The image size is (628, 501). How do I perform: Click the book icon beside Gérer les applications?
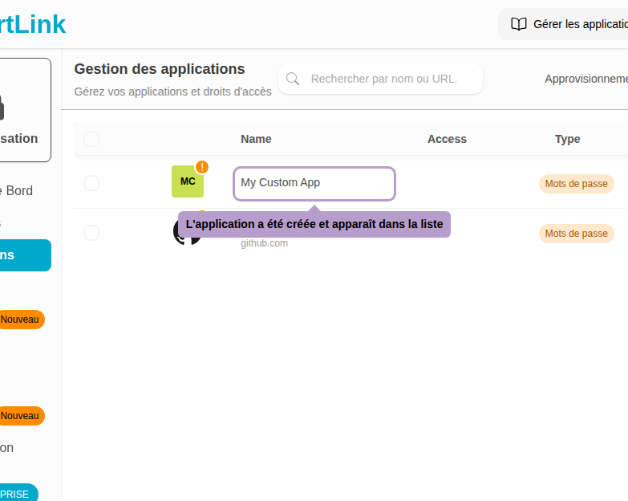[519, 24]
